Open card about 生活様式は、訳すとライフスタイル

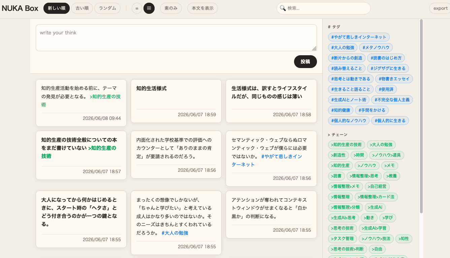click(271, 101)
